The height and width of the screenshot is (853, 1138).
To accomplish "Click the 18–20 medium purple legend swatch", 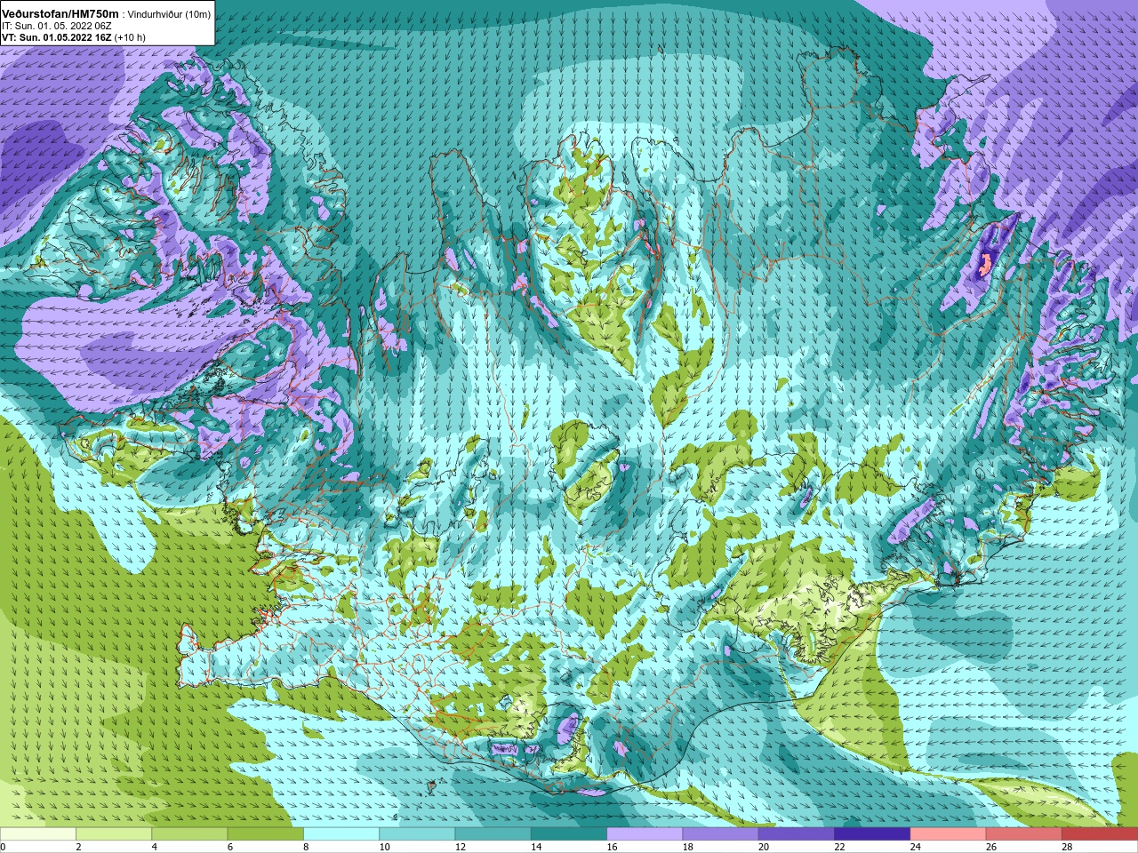I will [721, 834].
